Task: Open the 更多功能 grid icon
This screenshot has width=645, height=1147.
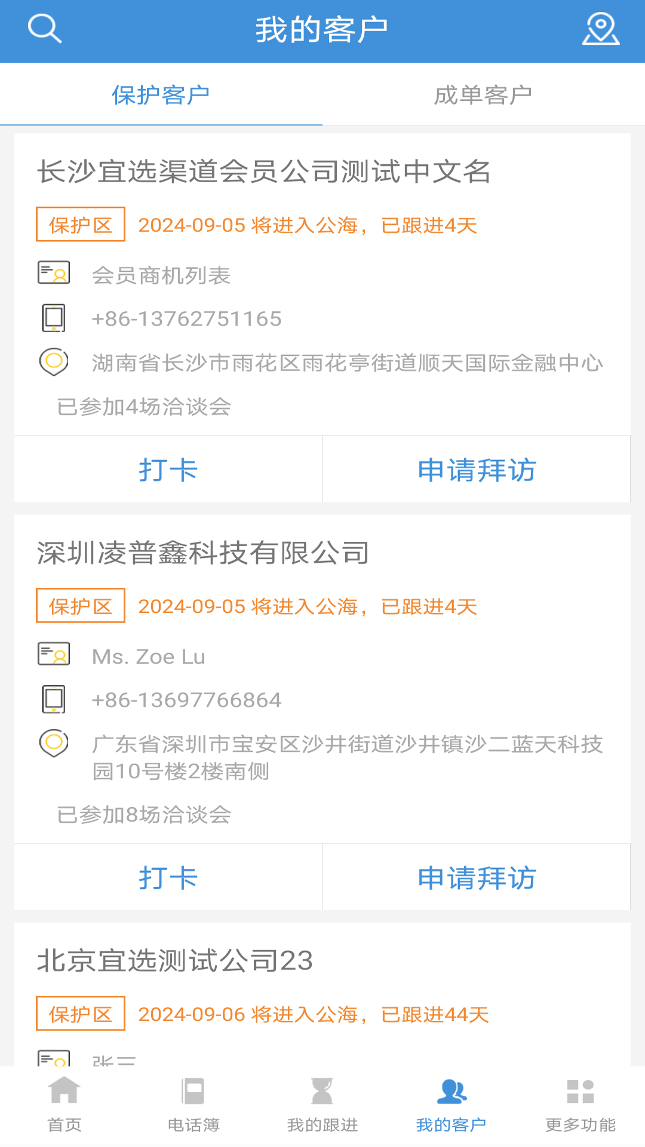Action: [x=580, y=1091]
